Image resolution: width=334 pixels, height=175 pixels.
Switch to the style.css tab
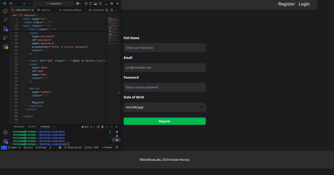pyautogui.click(x=46, y=9)
